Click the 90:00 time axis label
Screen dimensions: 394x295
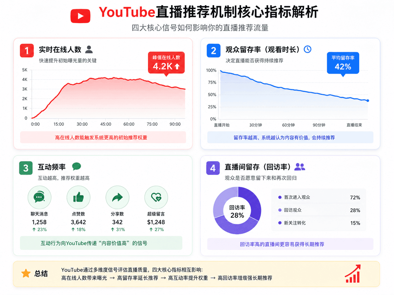pos(175,124)
